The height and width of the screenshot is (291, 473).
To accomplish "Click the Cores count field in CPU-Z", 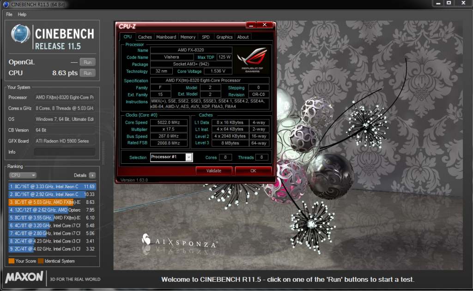I will (225, 157).
